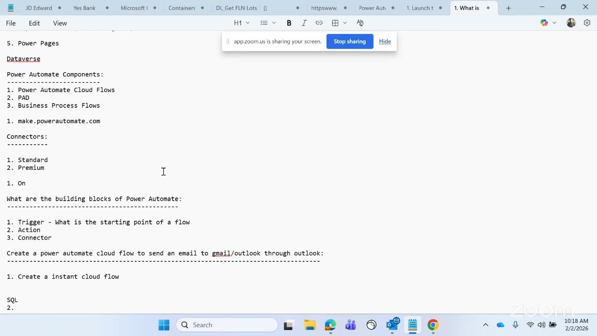597x336 pixels.
Task: Click the Hide link in sharing banner
Action: tap(385, 42)
